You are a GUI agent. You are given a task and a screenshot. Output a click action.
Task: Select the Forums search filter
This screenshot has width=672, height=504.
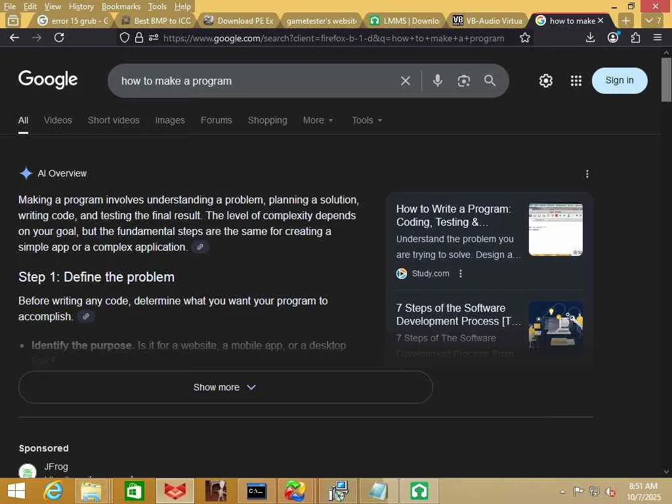[x=217, y=121]
